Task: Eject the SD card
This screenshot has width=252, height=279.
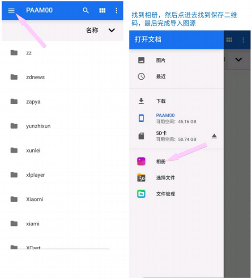Action: pos(214,136)
